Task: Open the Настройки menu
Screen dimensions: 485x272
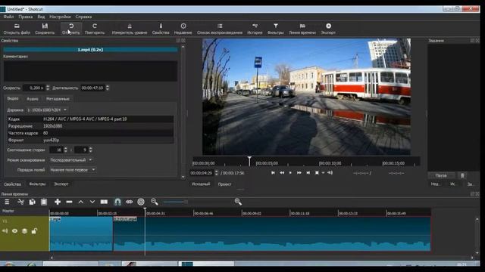Action: point(60,17)
